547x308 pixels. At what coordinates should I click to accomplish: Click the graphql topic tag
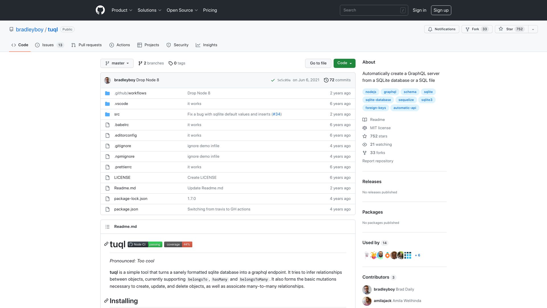(x=390, y=92)
